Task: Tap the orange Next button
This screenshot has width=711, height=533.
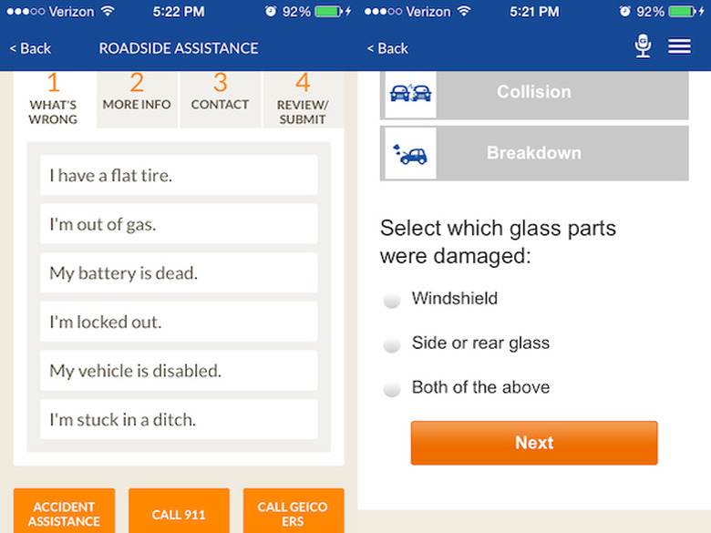Action: point(534,443)
